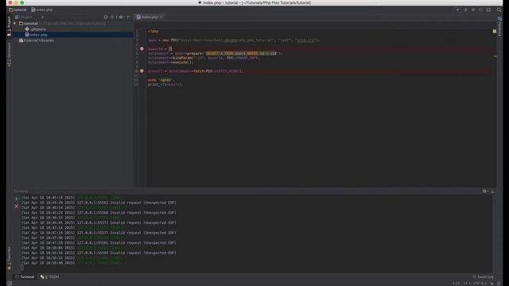This screenshot has height=286, width=509.
Task: Click the scroll from source target icon
Action: (x=106, y=17)
